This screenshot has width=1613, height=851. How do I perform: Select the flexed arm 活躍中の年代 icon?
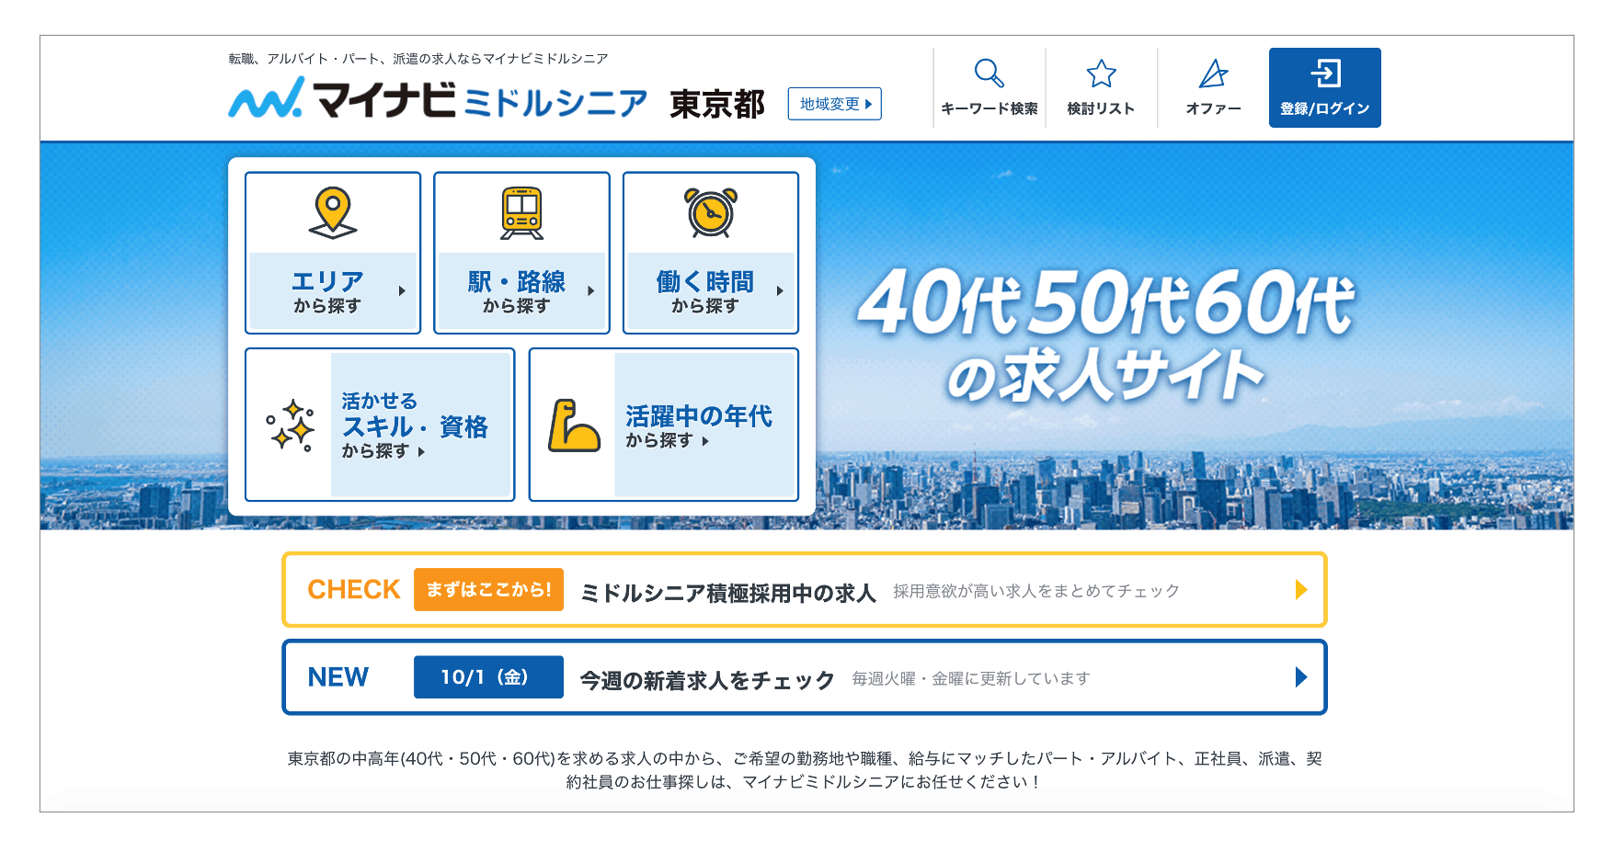point(574,425)
